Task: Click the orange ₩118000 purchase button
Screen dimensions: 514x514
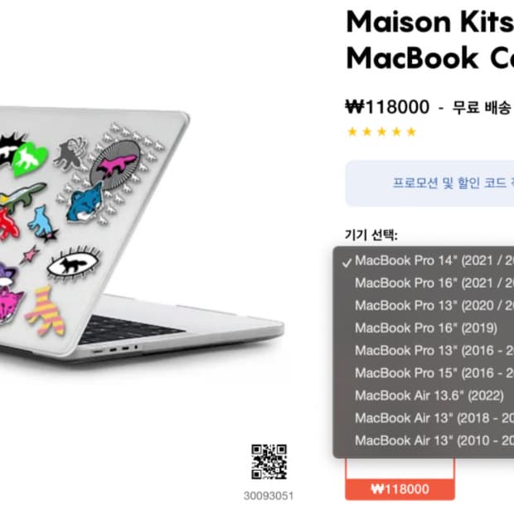Action: 400,489
